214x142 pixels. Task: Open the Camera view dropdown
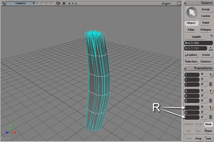pyautogui.click(x=21, y=3)
